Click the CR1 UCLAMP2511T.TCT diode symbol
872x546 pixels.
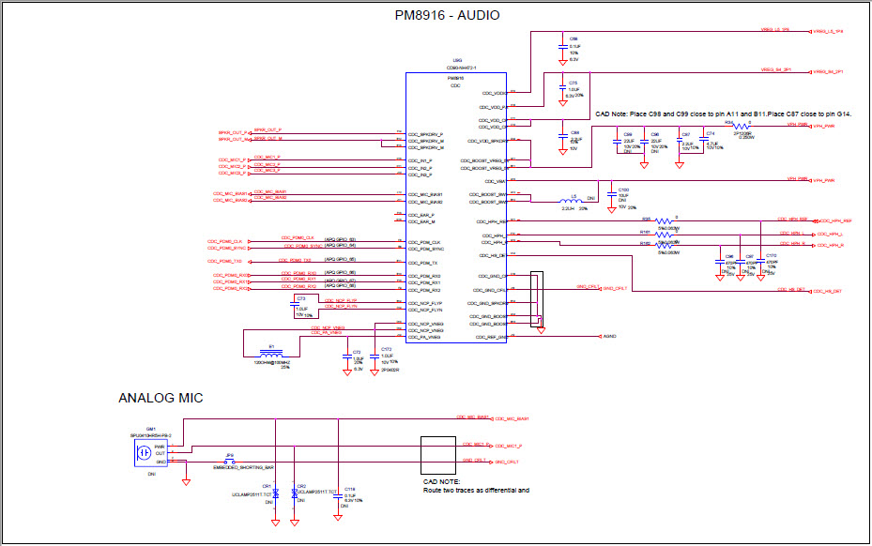pyautogui.click(x=275, y=492)
